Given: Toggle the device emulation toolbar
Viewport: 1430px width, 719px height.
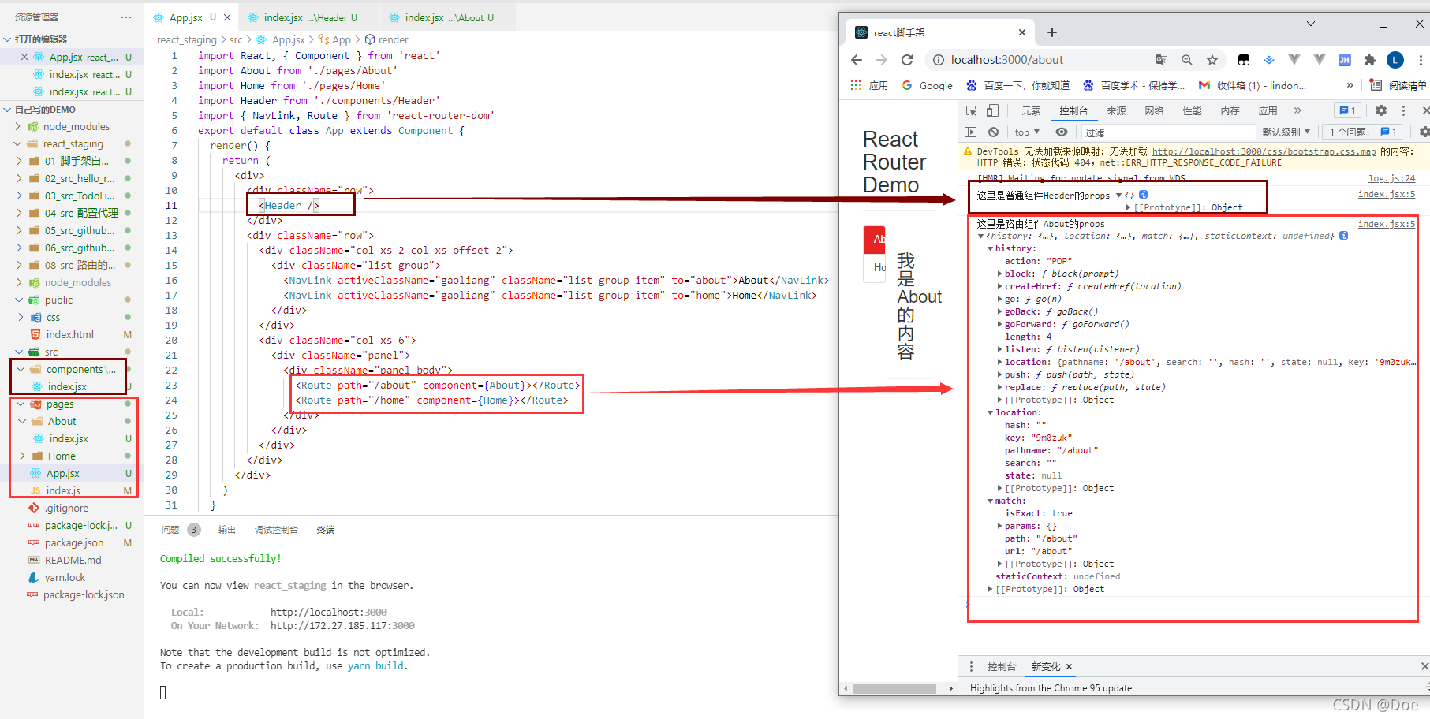Looking at the screenshot, I should [x=991, y=110].
